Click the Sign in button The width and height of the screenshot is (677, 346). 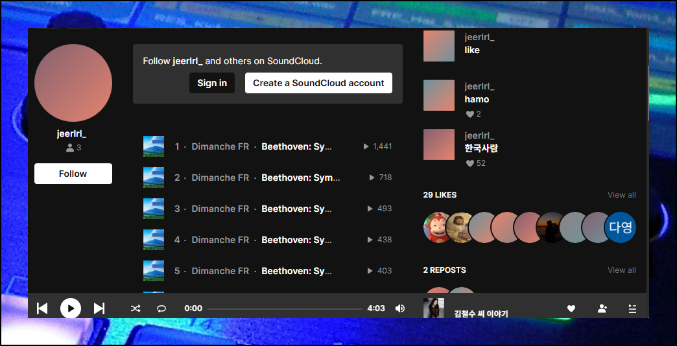coord(212,83)
